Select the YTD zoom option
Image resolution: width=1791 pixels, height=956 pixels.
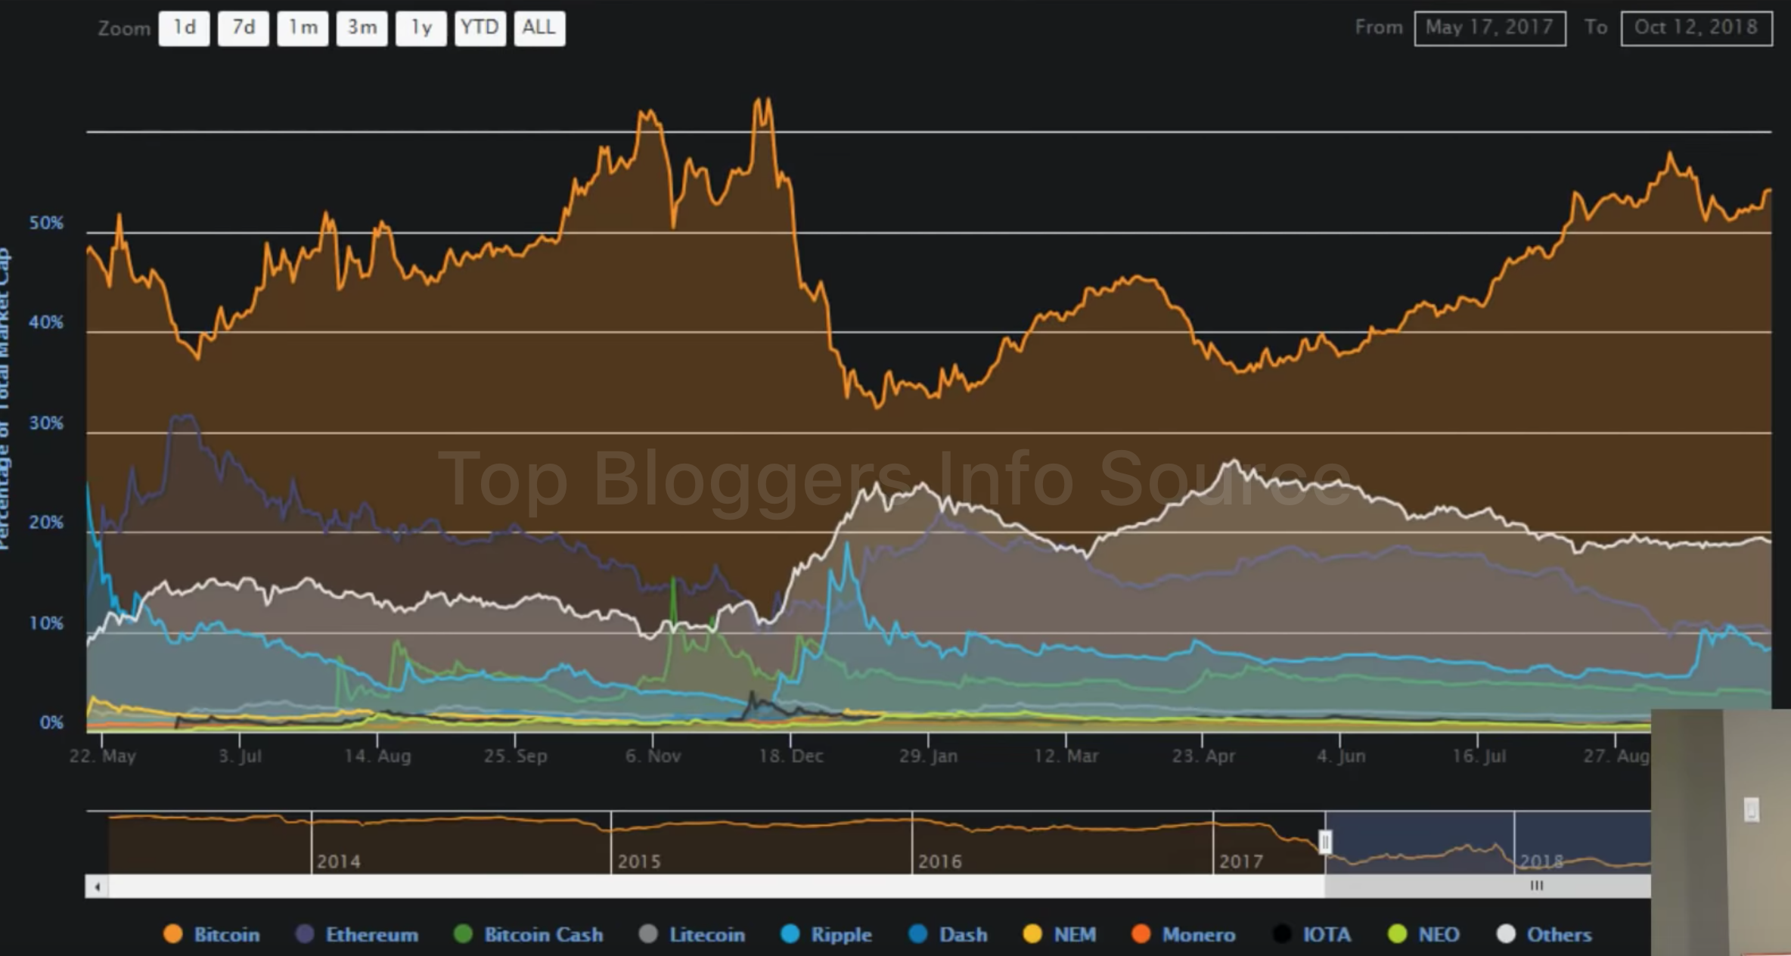(480, 28)
